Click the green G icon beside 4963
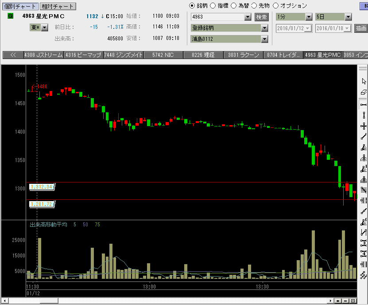 pos(10,16)
